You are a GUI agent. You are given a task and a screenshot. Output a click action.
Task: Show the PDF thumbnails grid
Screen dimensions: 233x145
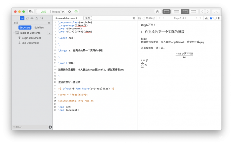pyautogui.click(x=139, y=18)
